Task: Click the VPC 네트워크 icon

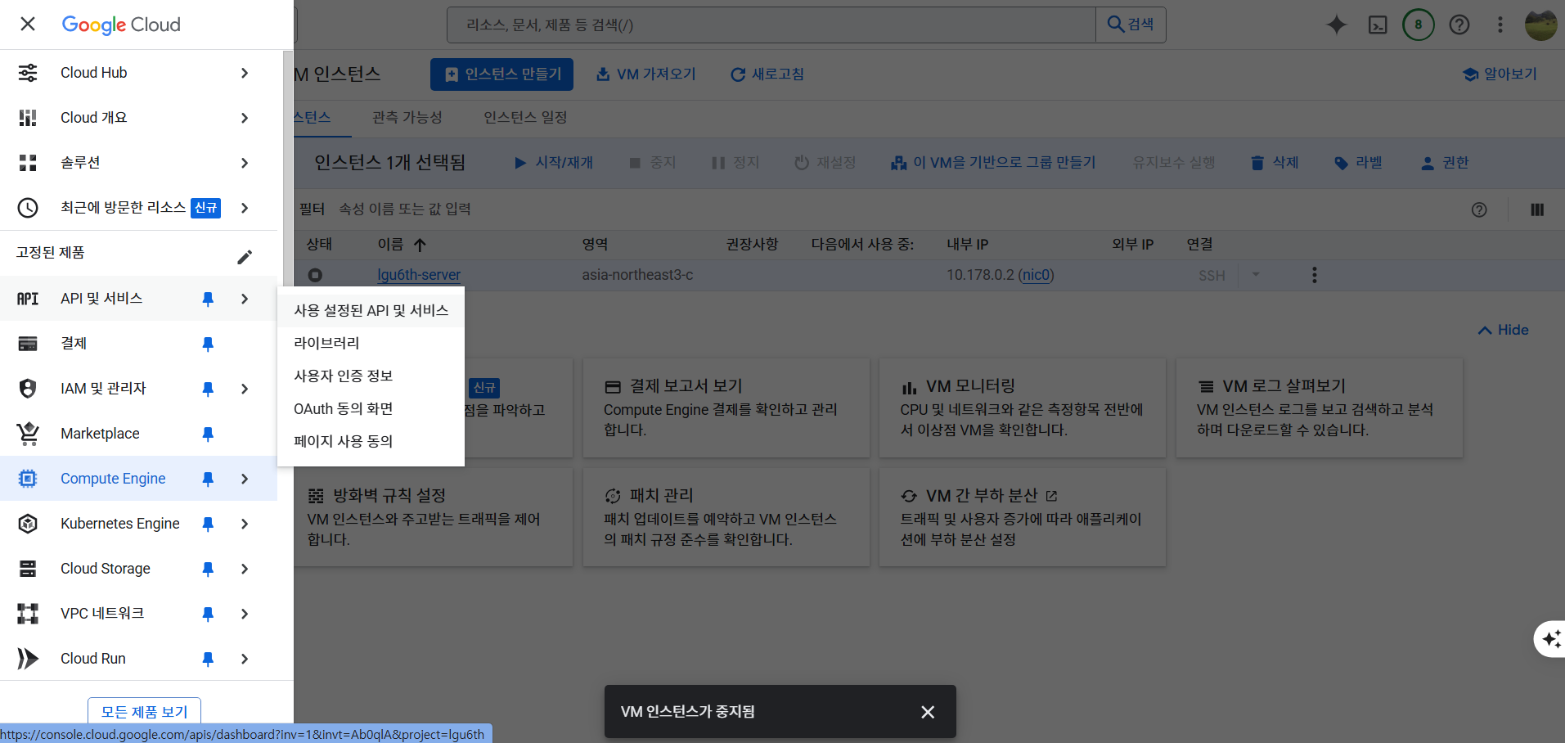Action: 28,614
